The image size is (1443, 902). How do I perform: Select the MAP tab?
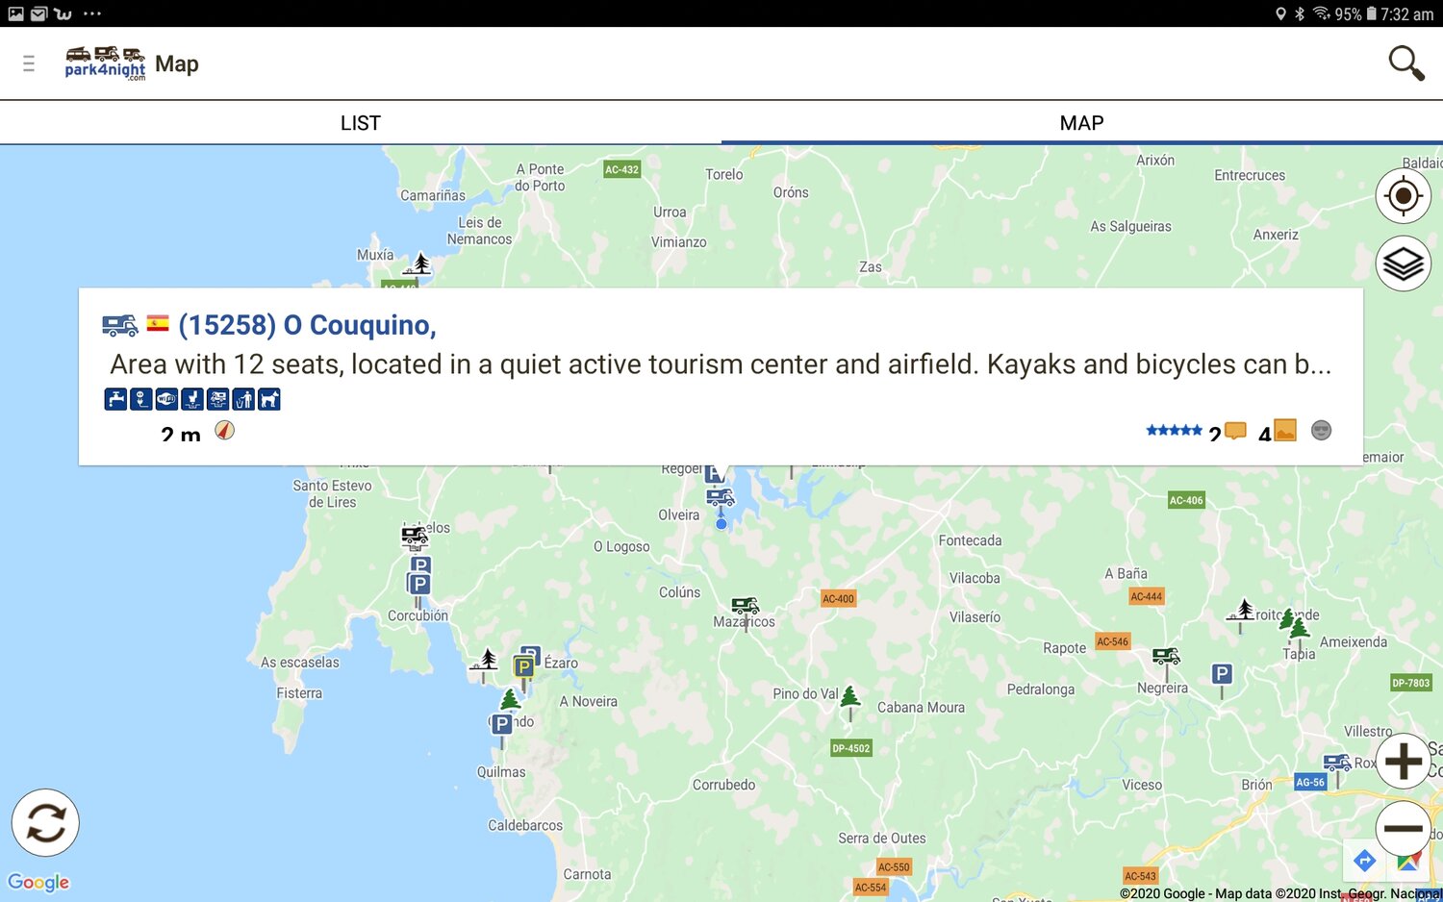[x=1082, y=123]
